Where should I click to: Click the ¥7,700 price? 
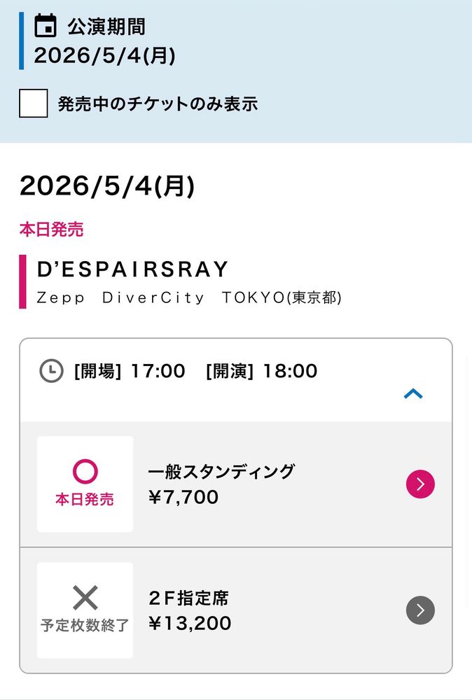pyautogui.click(x=183, y=498)
